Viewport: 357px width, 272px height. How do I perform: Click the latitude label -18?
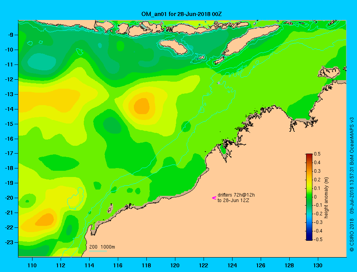point(9,168)
